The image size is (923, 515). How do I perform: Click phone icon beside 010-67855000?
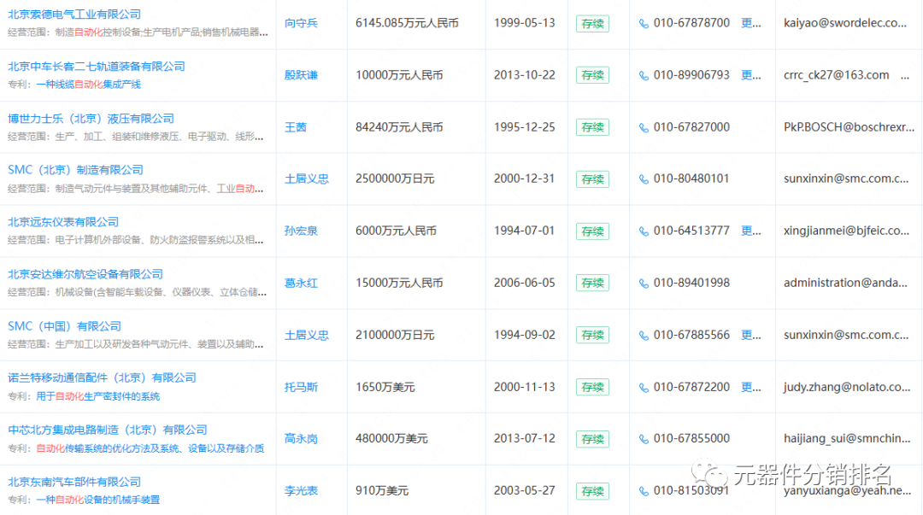[x=644, y=439]
